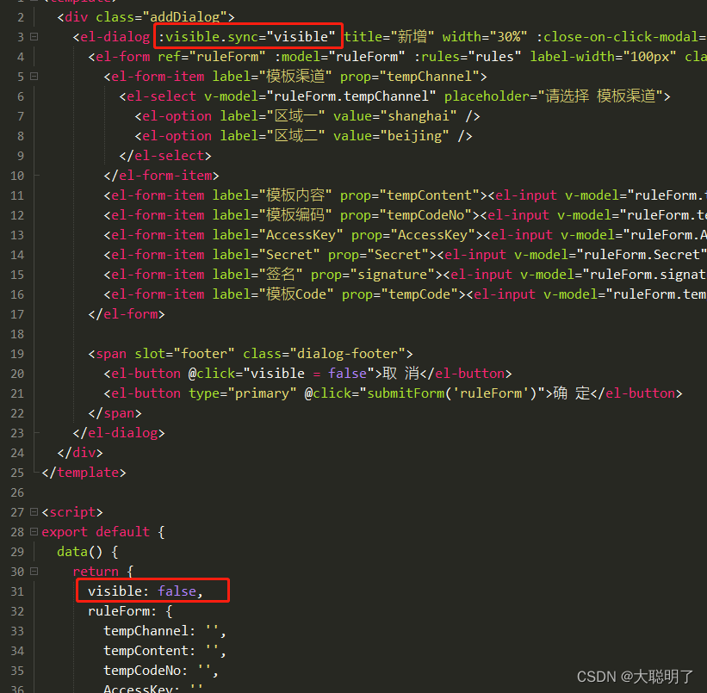Collapse the fold marker on line 3
The width and height of the screenshot is (707, 693).
(x=34, y=36)
